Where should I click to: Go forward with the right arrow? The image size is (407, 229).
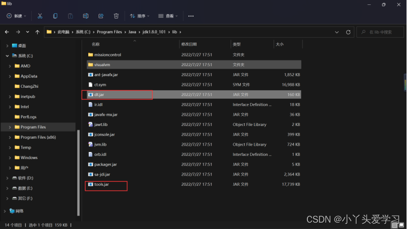18,32
